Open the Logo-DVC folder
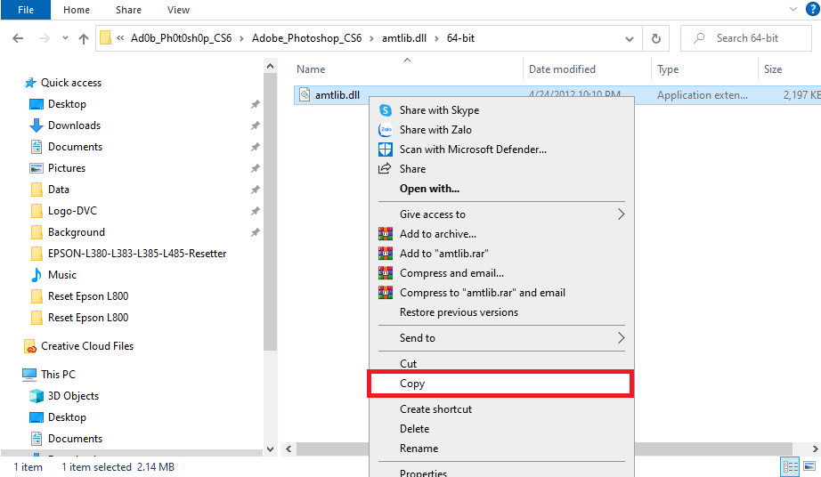This screenshot has width=821, height=477. [x=72, y=211]
